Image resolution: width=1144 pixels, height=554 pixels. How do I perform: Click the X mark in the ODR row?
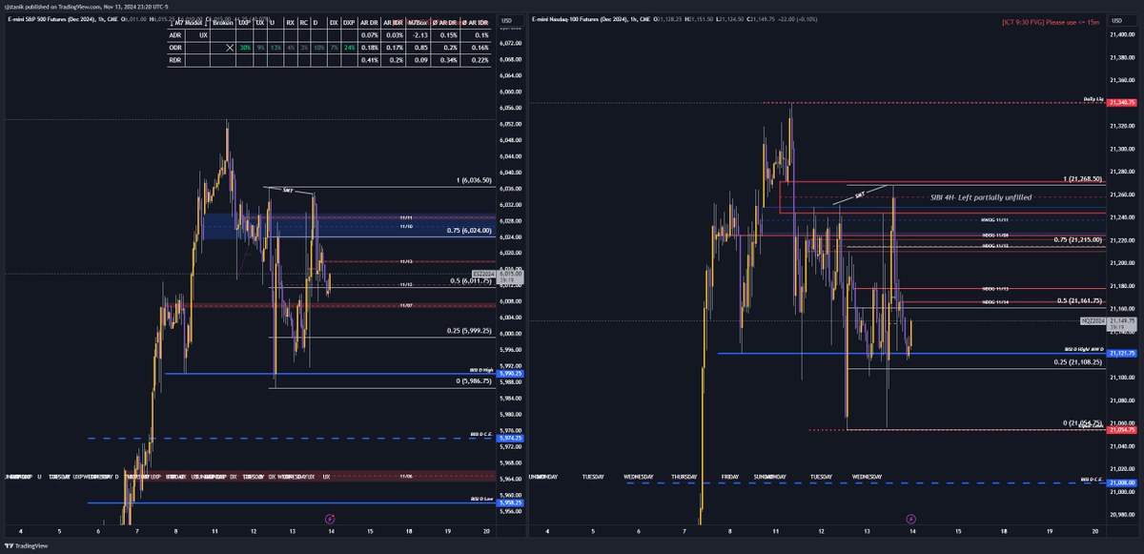231,47
